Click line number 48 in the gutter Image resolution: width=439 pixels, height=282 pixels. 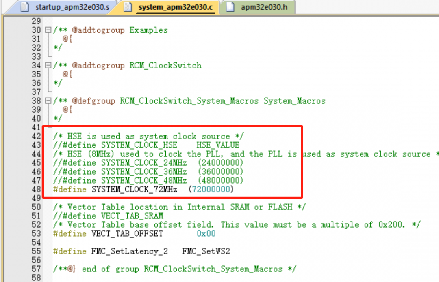click(x=36, y=189)
